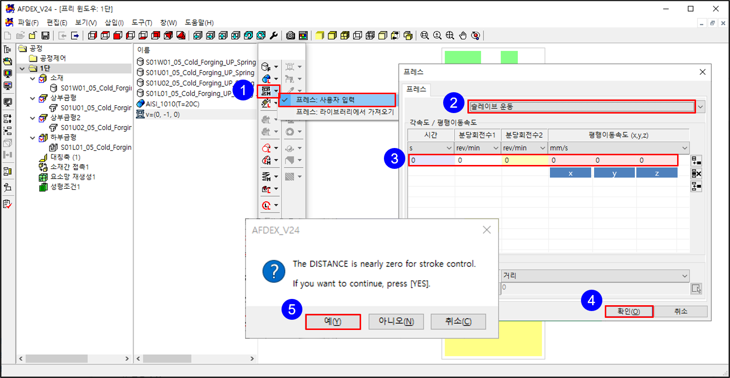730x378 pixels.
Task: Click the yellow 분당회전수2 cell in first row
Action: (524, 160)
